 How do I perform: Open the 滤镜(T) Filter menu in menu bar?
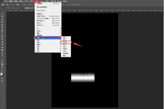click(37, 1)
